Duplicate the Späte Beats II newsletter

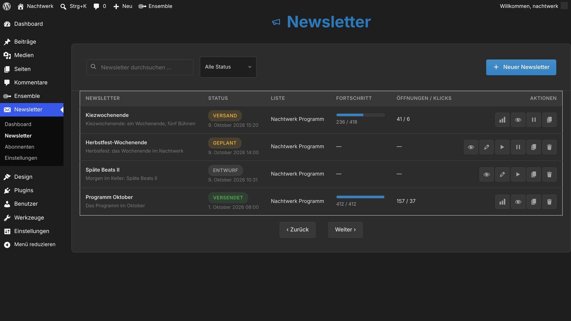click(534, 174)
